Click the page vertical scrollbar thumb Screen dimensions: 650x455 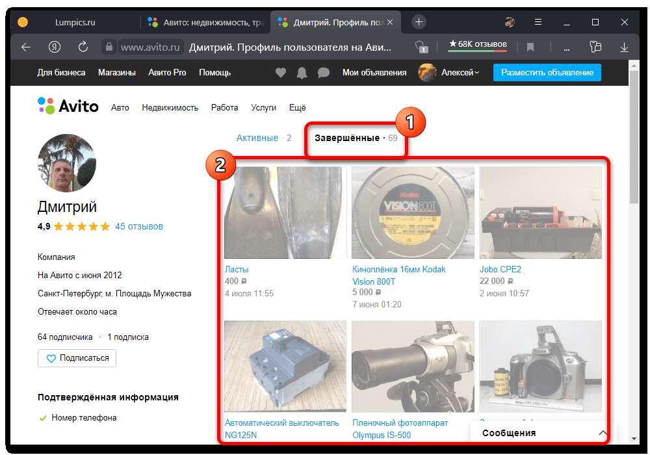click(634, 136)
